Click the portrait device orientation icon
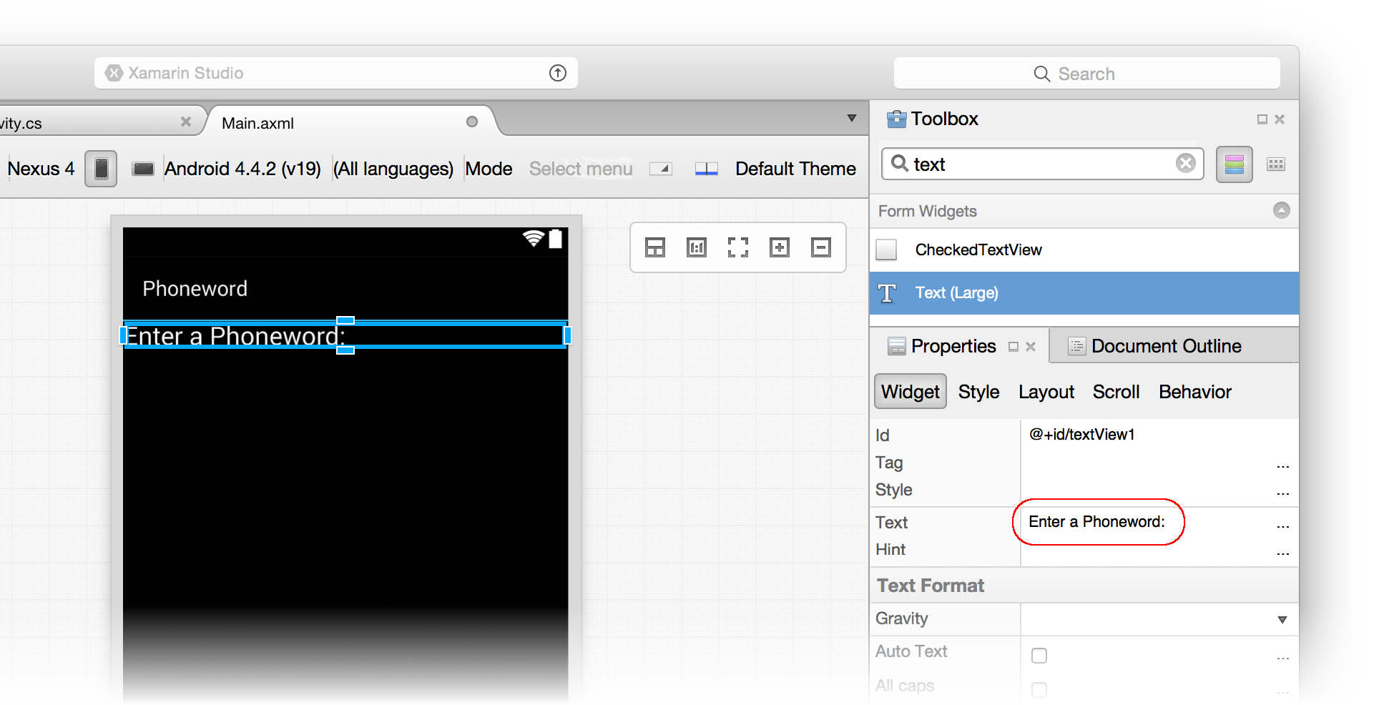The image size is (1379, 705). click(x=101, y=169)
